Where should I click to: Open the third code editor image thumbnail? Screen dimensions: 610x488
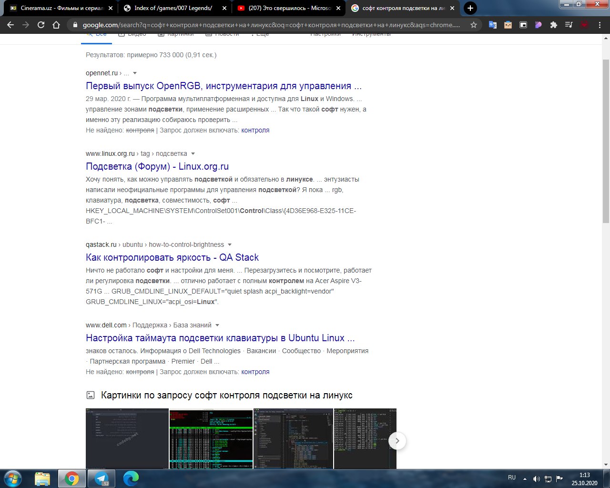[x=293, y=438]
